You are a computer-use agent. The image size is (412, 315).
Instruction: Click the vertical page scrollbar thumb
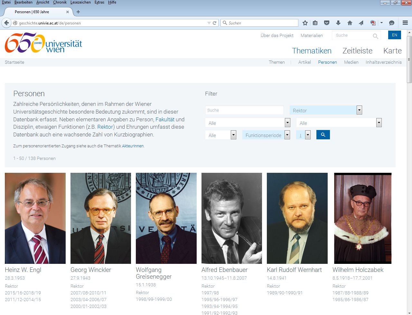(409, 58)
